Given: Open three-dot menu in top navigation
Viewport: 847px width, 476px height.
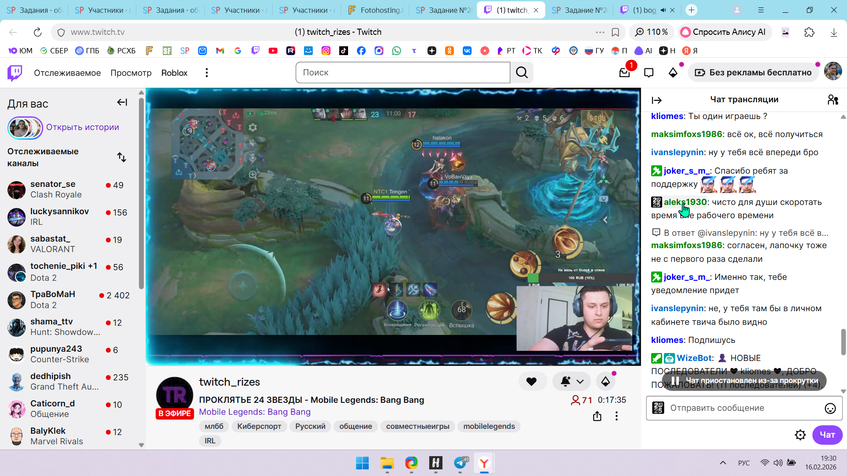Looking at the screenshot, I should pyautogui.click(x=206, y=73).
